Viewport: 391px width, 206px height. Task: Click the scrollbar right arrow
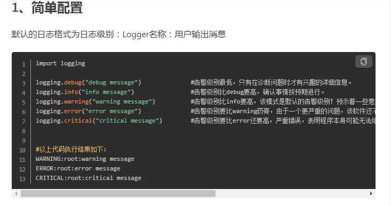pos(371,194)
